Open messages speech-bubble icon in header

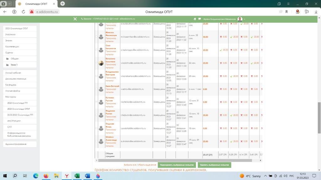(199, 19)
